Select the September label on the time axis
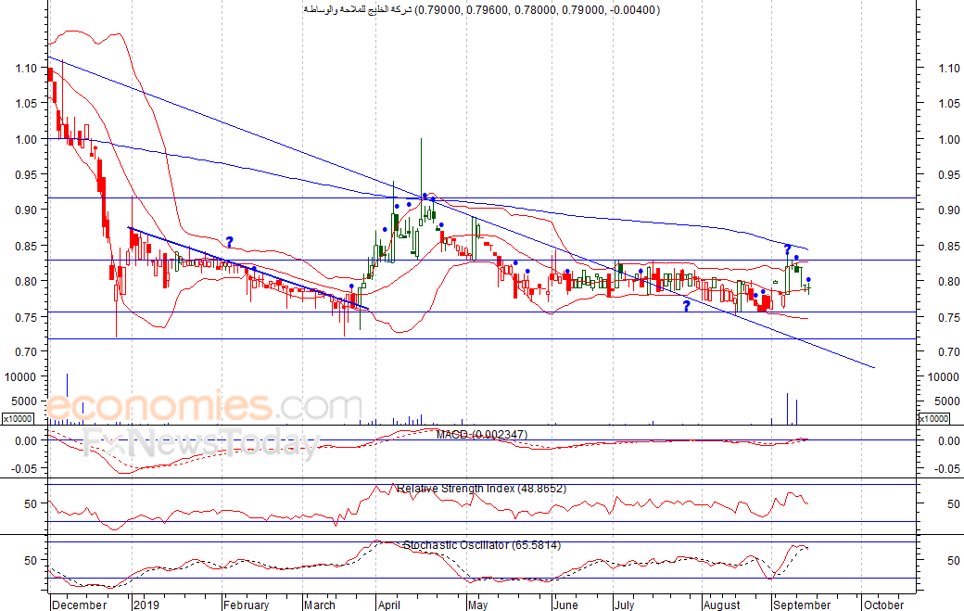This screenshot has width=964, height=611. (x=802, y=605)
